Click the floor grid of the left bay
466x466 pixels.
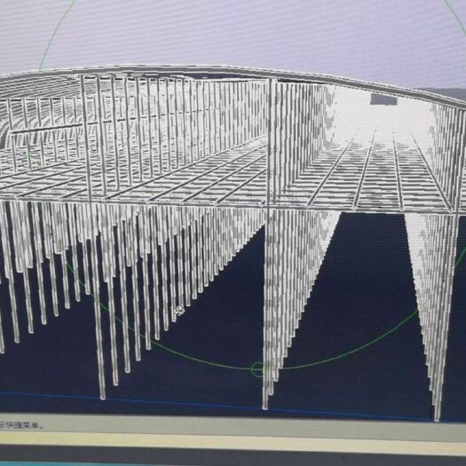pos(134,178)
